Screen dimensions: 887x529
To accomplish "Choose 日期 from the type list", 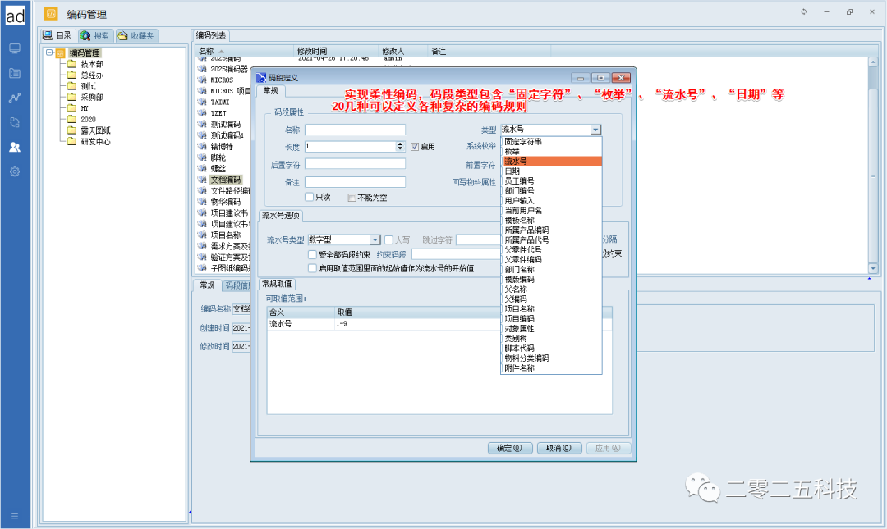I will 512,171.
